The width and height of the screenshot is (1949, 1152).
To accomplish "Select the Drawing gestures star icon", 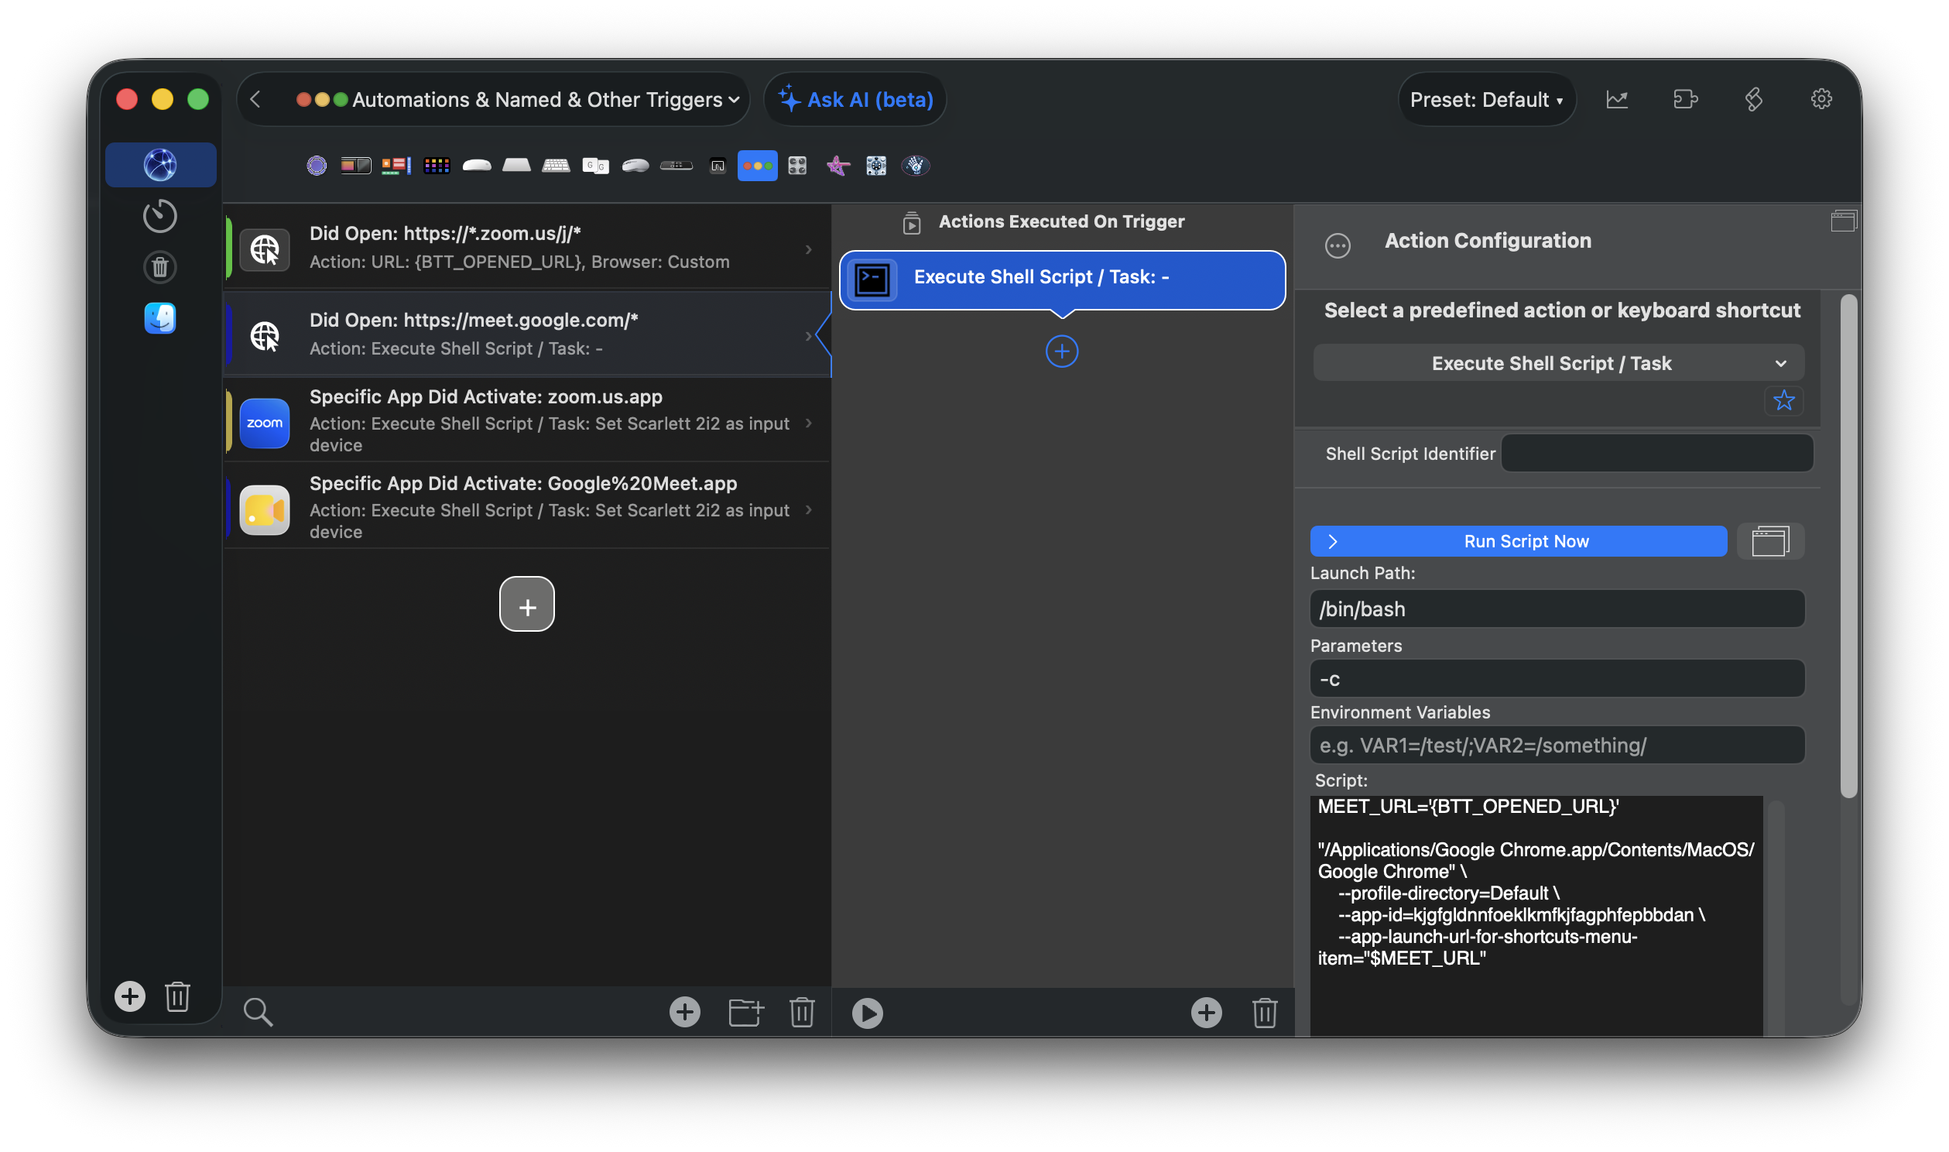I will click(837, 166).
